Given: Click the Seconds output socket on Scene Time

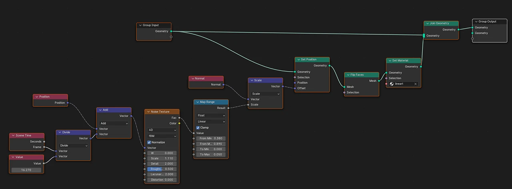Looking at the screenshot, I should point(44,142).
